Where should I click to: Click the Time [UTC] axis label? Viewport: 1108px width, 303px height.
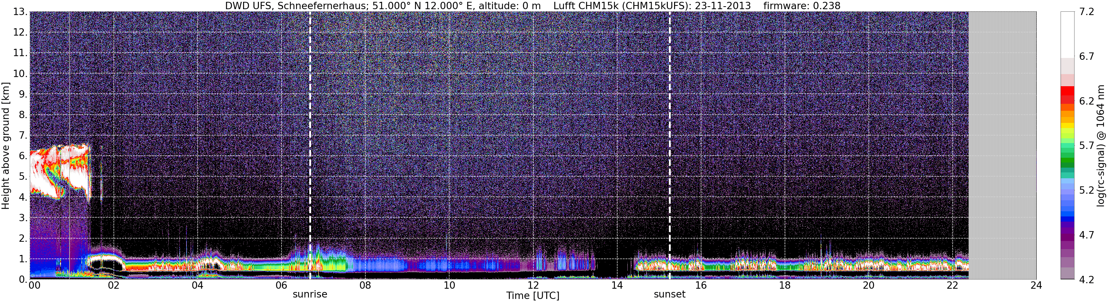[x=533, y=296]
